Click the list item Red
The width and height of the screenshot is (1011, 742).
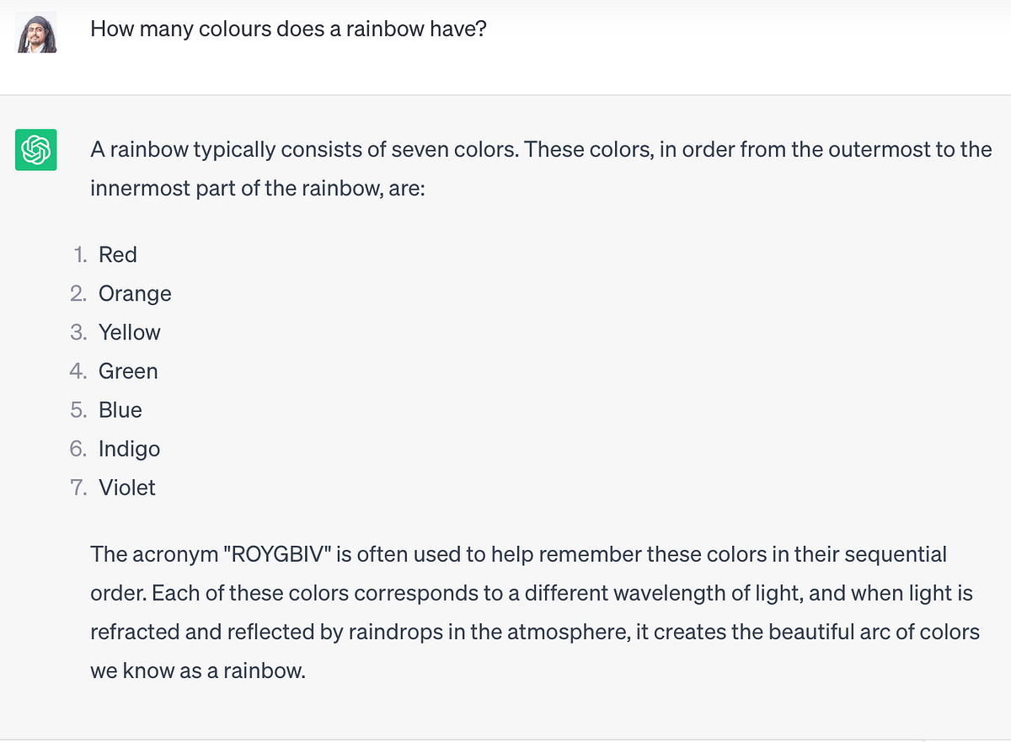click(x=117, y=254)
